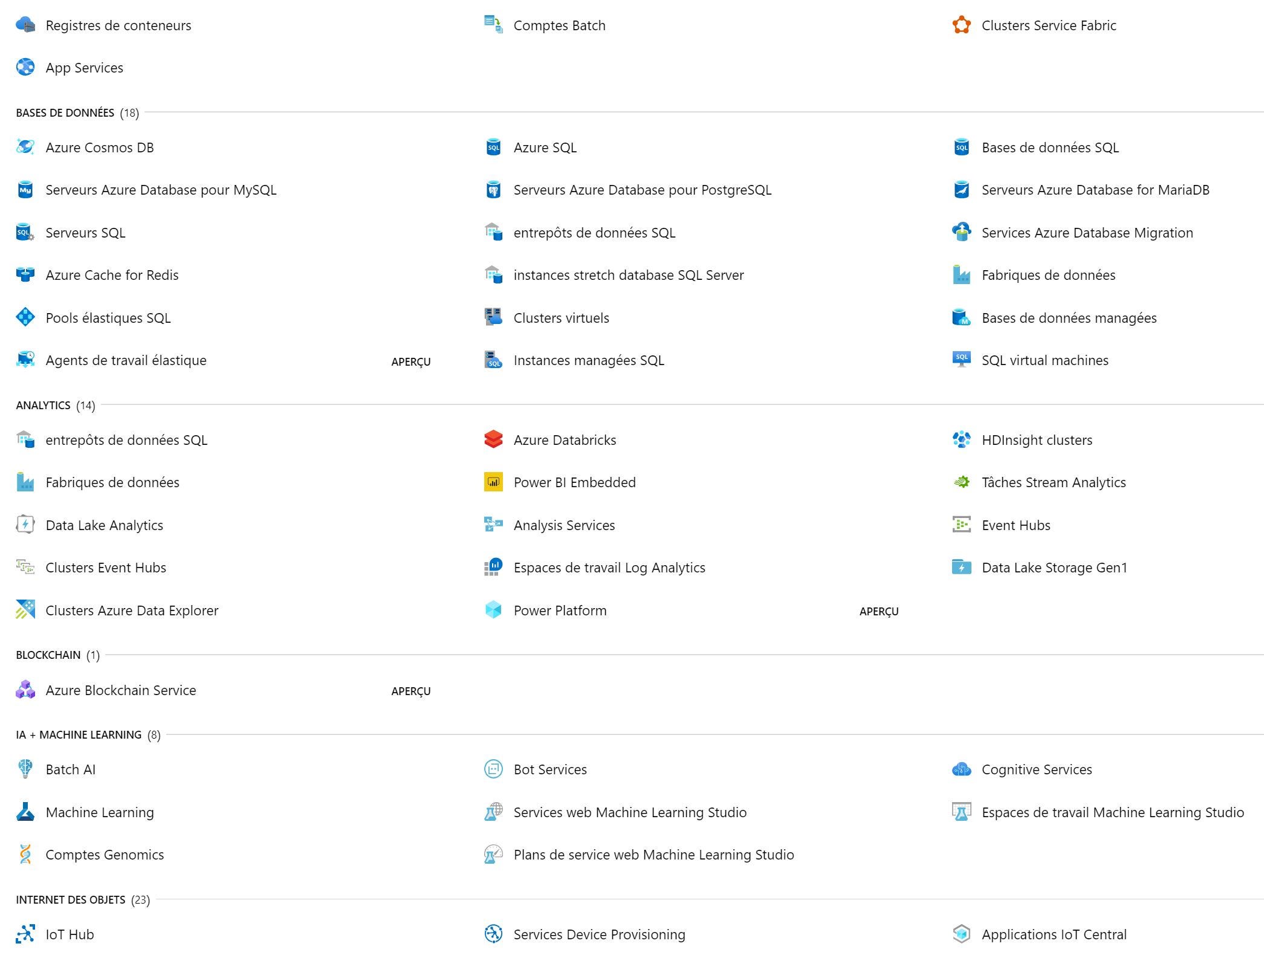Screen dimensions: 1264x955
Task: Open Services web Machine Learning Studio
Action: click(x=630, y=812)
